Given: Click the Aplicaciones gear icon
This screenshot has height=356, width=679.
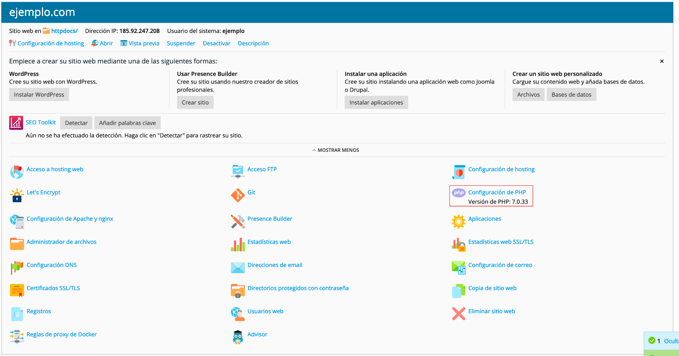Looking at the screenshot, I should [459, 221].
